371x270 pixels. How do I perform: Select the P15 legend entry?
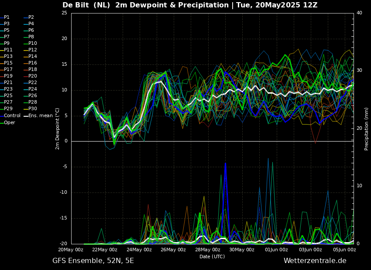[x=8, y=63]
